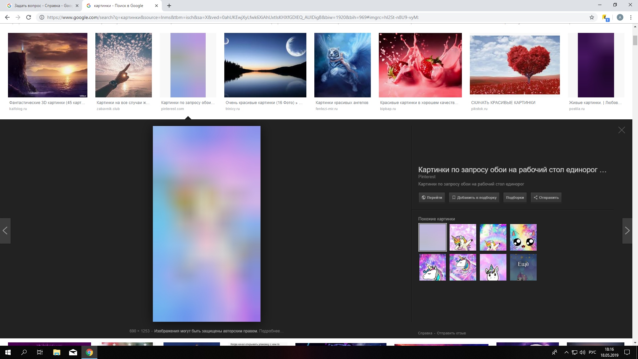Screen dimensions: 638x359
Task: Click 'Отправить' share button
Action: point(546,197)
